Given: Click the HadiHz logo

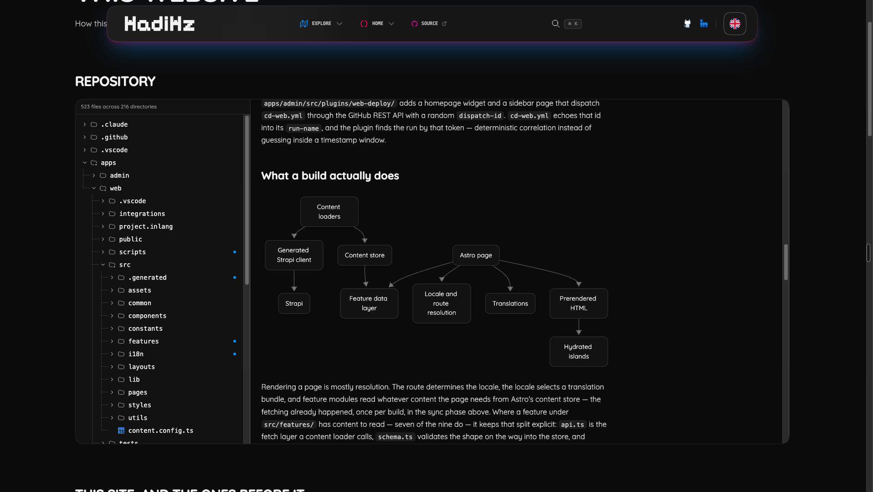Looking at the screenshot, I should pyautogui.click(x=159, y=24).
